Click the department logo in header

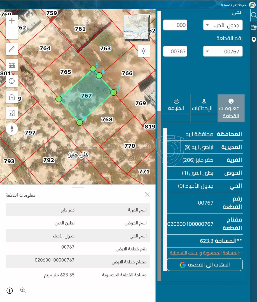(x=252, y=5)
